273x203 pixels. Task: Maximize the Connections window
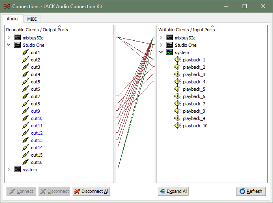245,6
